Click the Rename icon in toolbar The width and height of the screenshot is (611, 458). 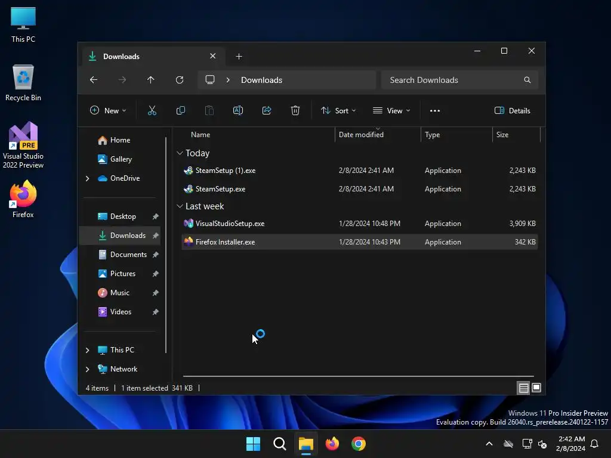click(238, 110)
